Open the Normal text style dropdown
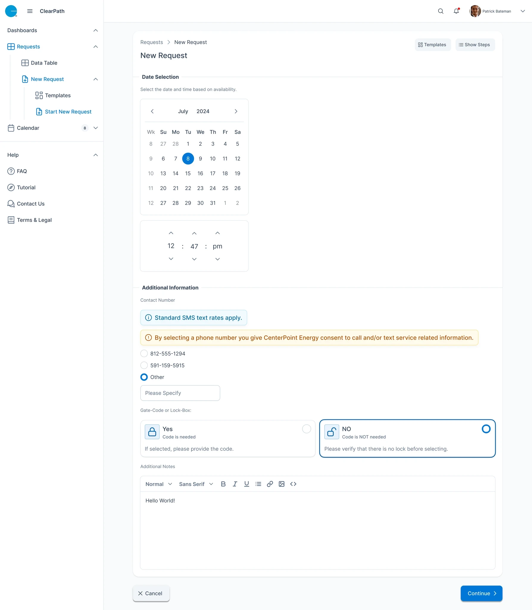The image size is (532, 610). [159, 484]
